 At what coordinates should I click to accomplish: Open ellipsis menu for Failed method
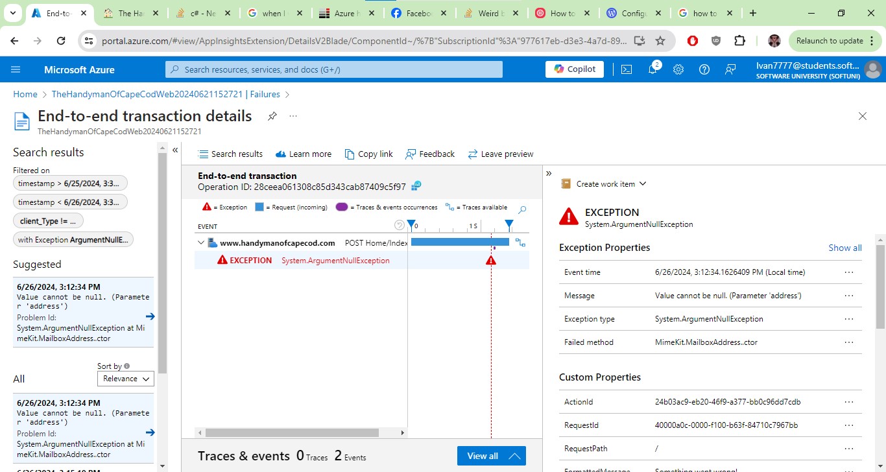849,342
